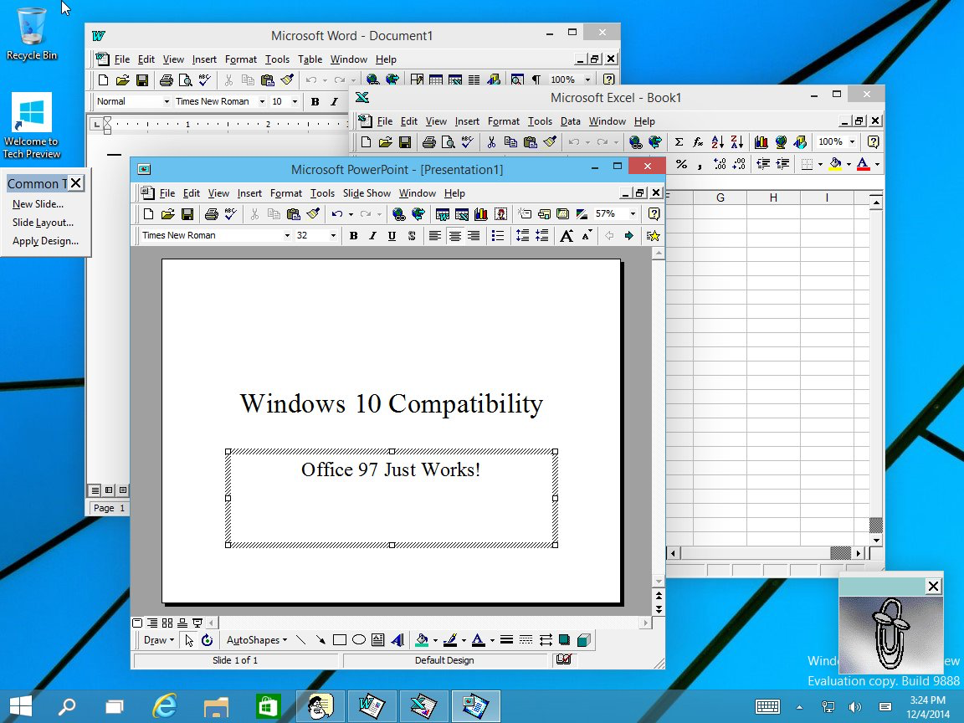
Task: Click Excel's Sort Ascending icon
Action: [717, 142]
